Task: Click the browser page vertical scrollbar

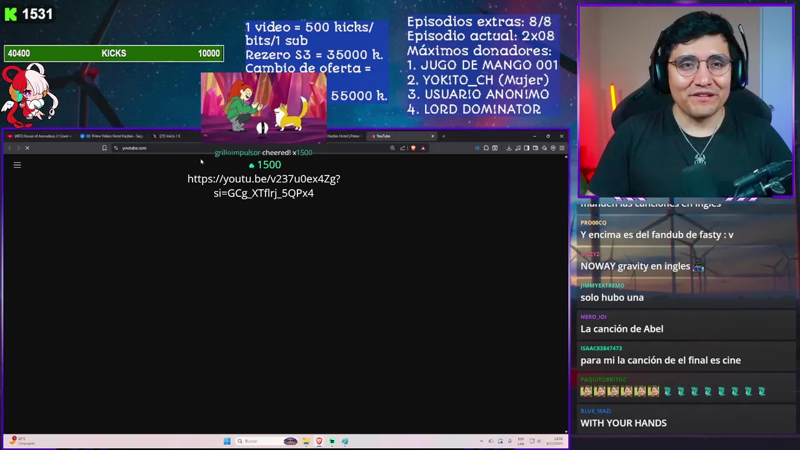Action: pyautogui.click(x=566, y=294)
